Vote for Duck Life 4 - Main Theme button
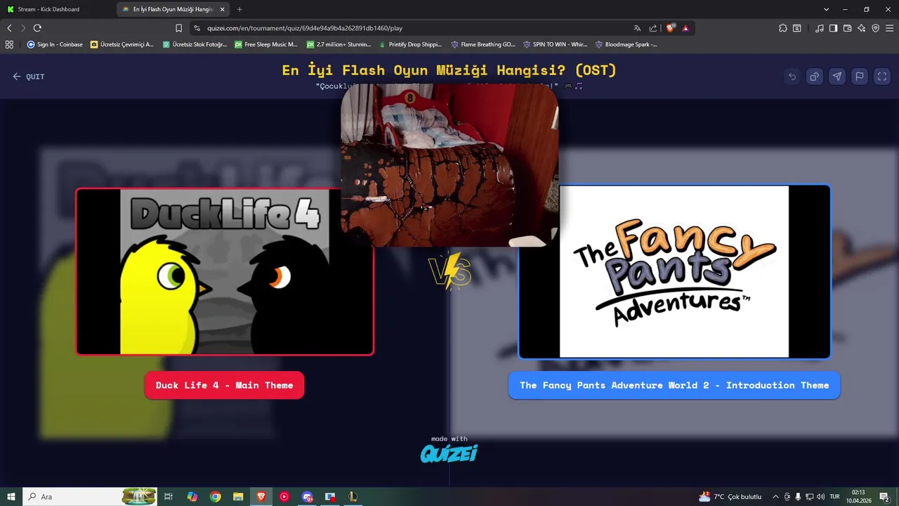 click(x=224, y=385)
